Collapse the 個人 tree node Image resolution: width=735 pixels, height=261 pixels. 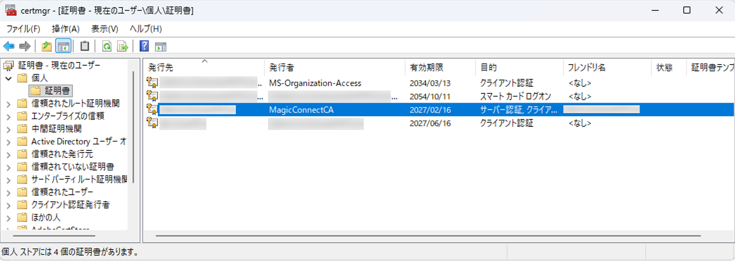[x=8, y=78]
